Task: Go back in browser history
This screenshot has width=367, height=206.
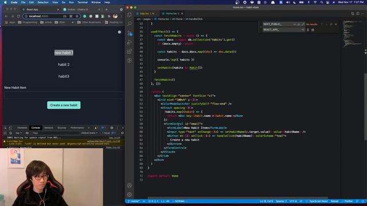Action: (6, 16)
